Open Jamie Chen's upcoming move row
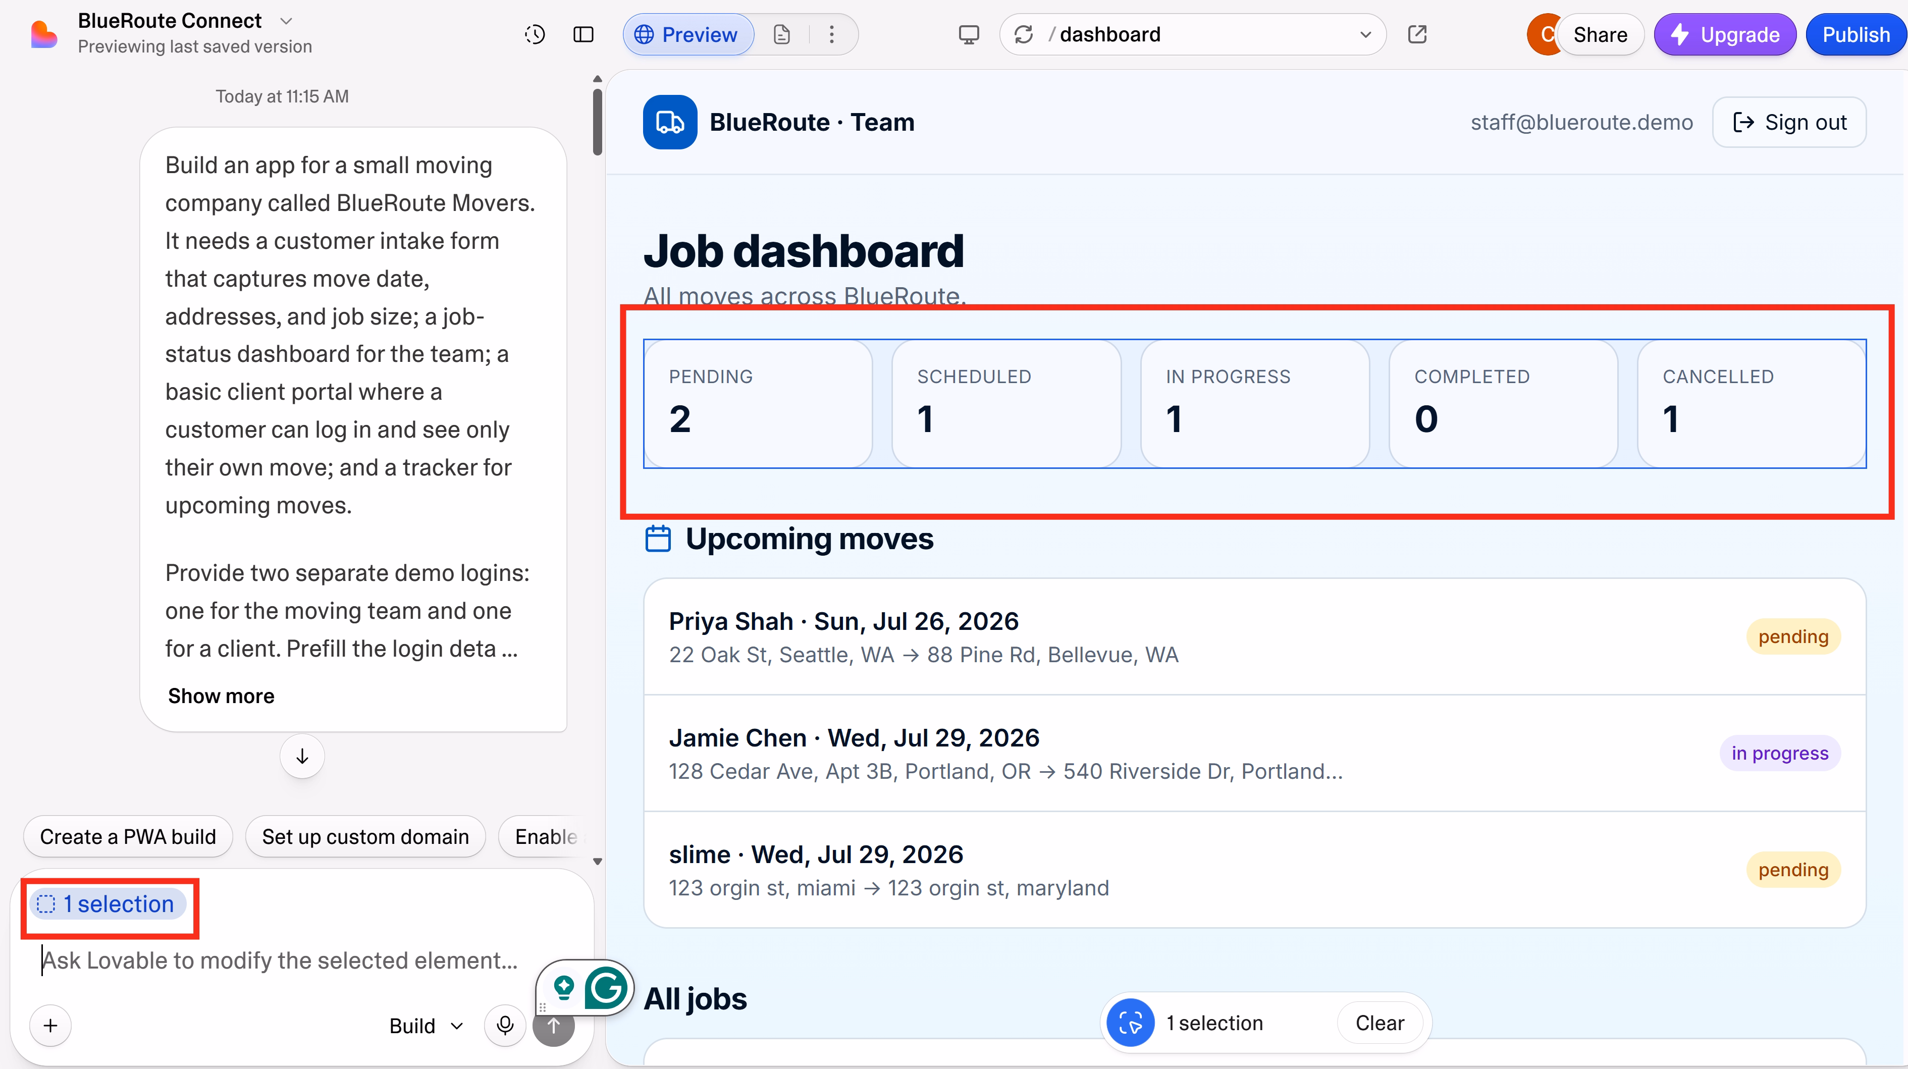1908x1069 pixels. tap(1255, 754)
